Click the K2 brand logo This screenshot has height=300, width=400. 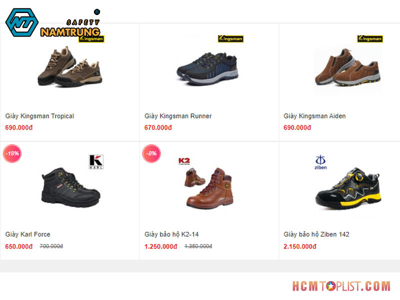184,161
